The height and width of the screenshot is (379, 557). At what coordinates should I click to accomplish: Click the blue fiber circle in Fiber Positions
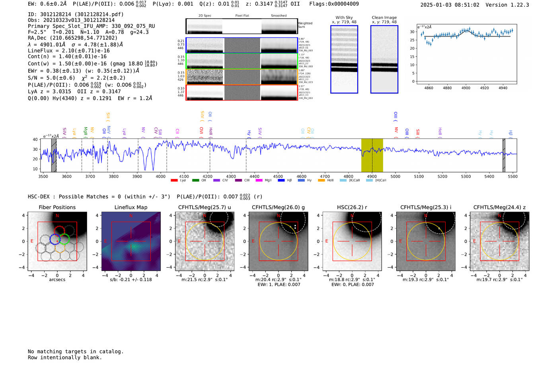(55, 239)
